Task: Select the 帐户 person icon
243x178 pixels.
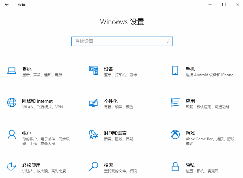Action: coord(11,134)
